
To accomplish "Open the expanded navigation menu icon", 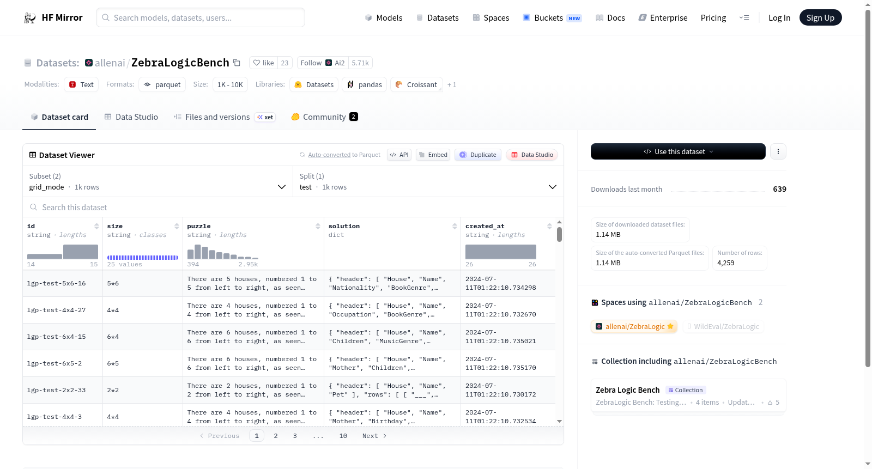I will 744,18.
